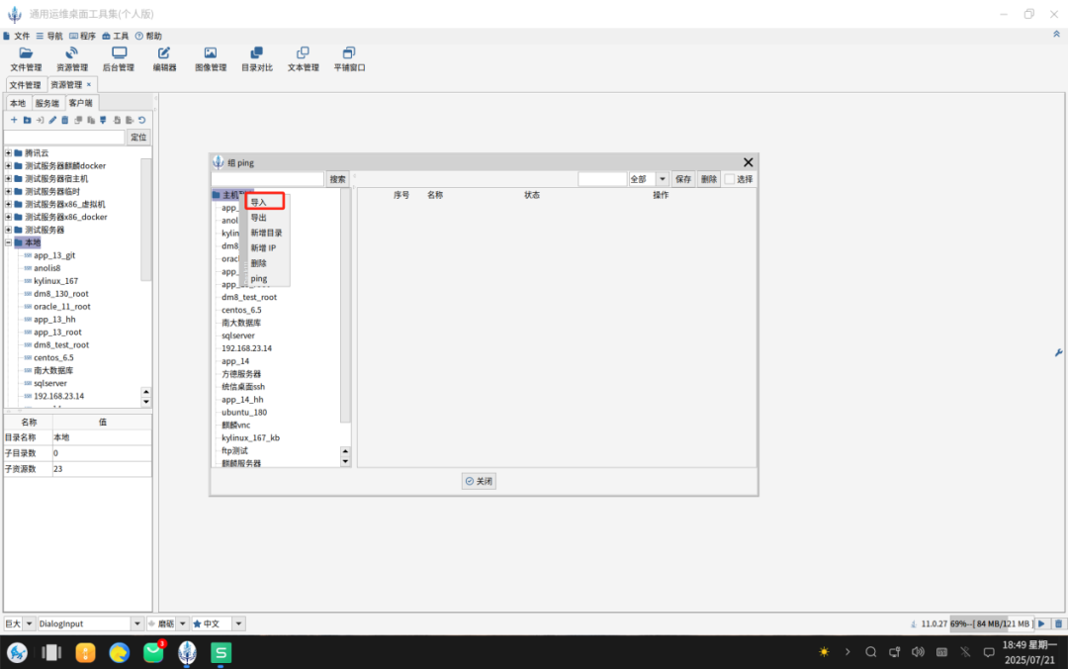Collapse the ribbon with the top-right double chevron
The width and height of the screenshot is (1068, 669).
coord(1056,34)
